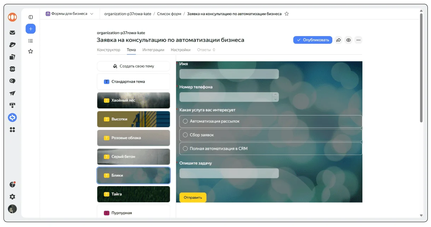Open the Ответы 0 tab
Image resolution: width=431 pixels, height=227 pixels.
[206, 50]
